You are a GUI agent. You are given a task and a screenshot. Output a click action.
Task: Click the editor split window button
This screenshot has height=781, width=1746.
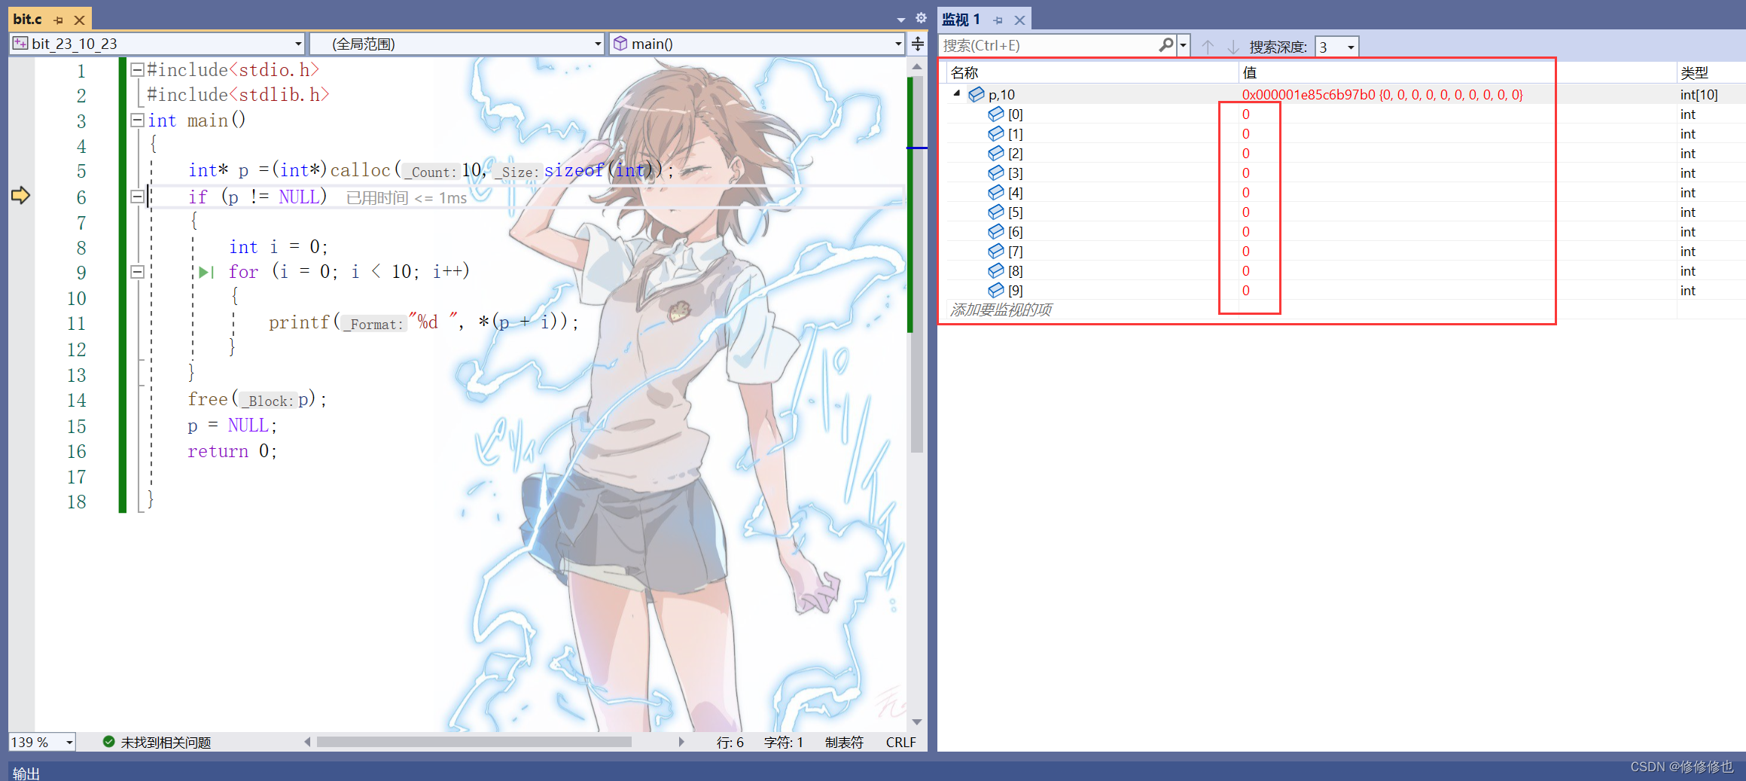coord(918,44)
